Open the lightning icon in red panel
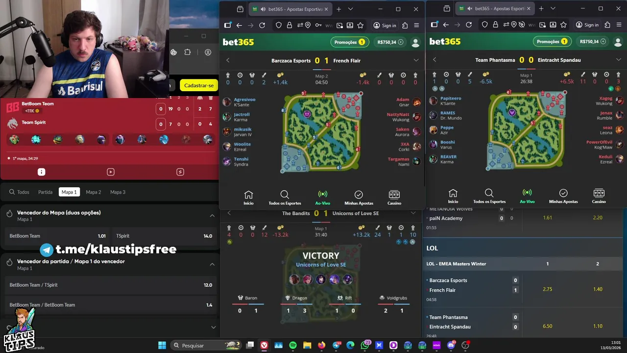The height and width of the screenshot is (353, 627). 180,172
